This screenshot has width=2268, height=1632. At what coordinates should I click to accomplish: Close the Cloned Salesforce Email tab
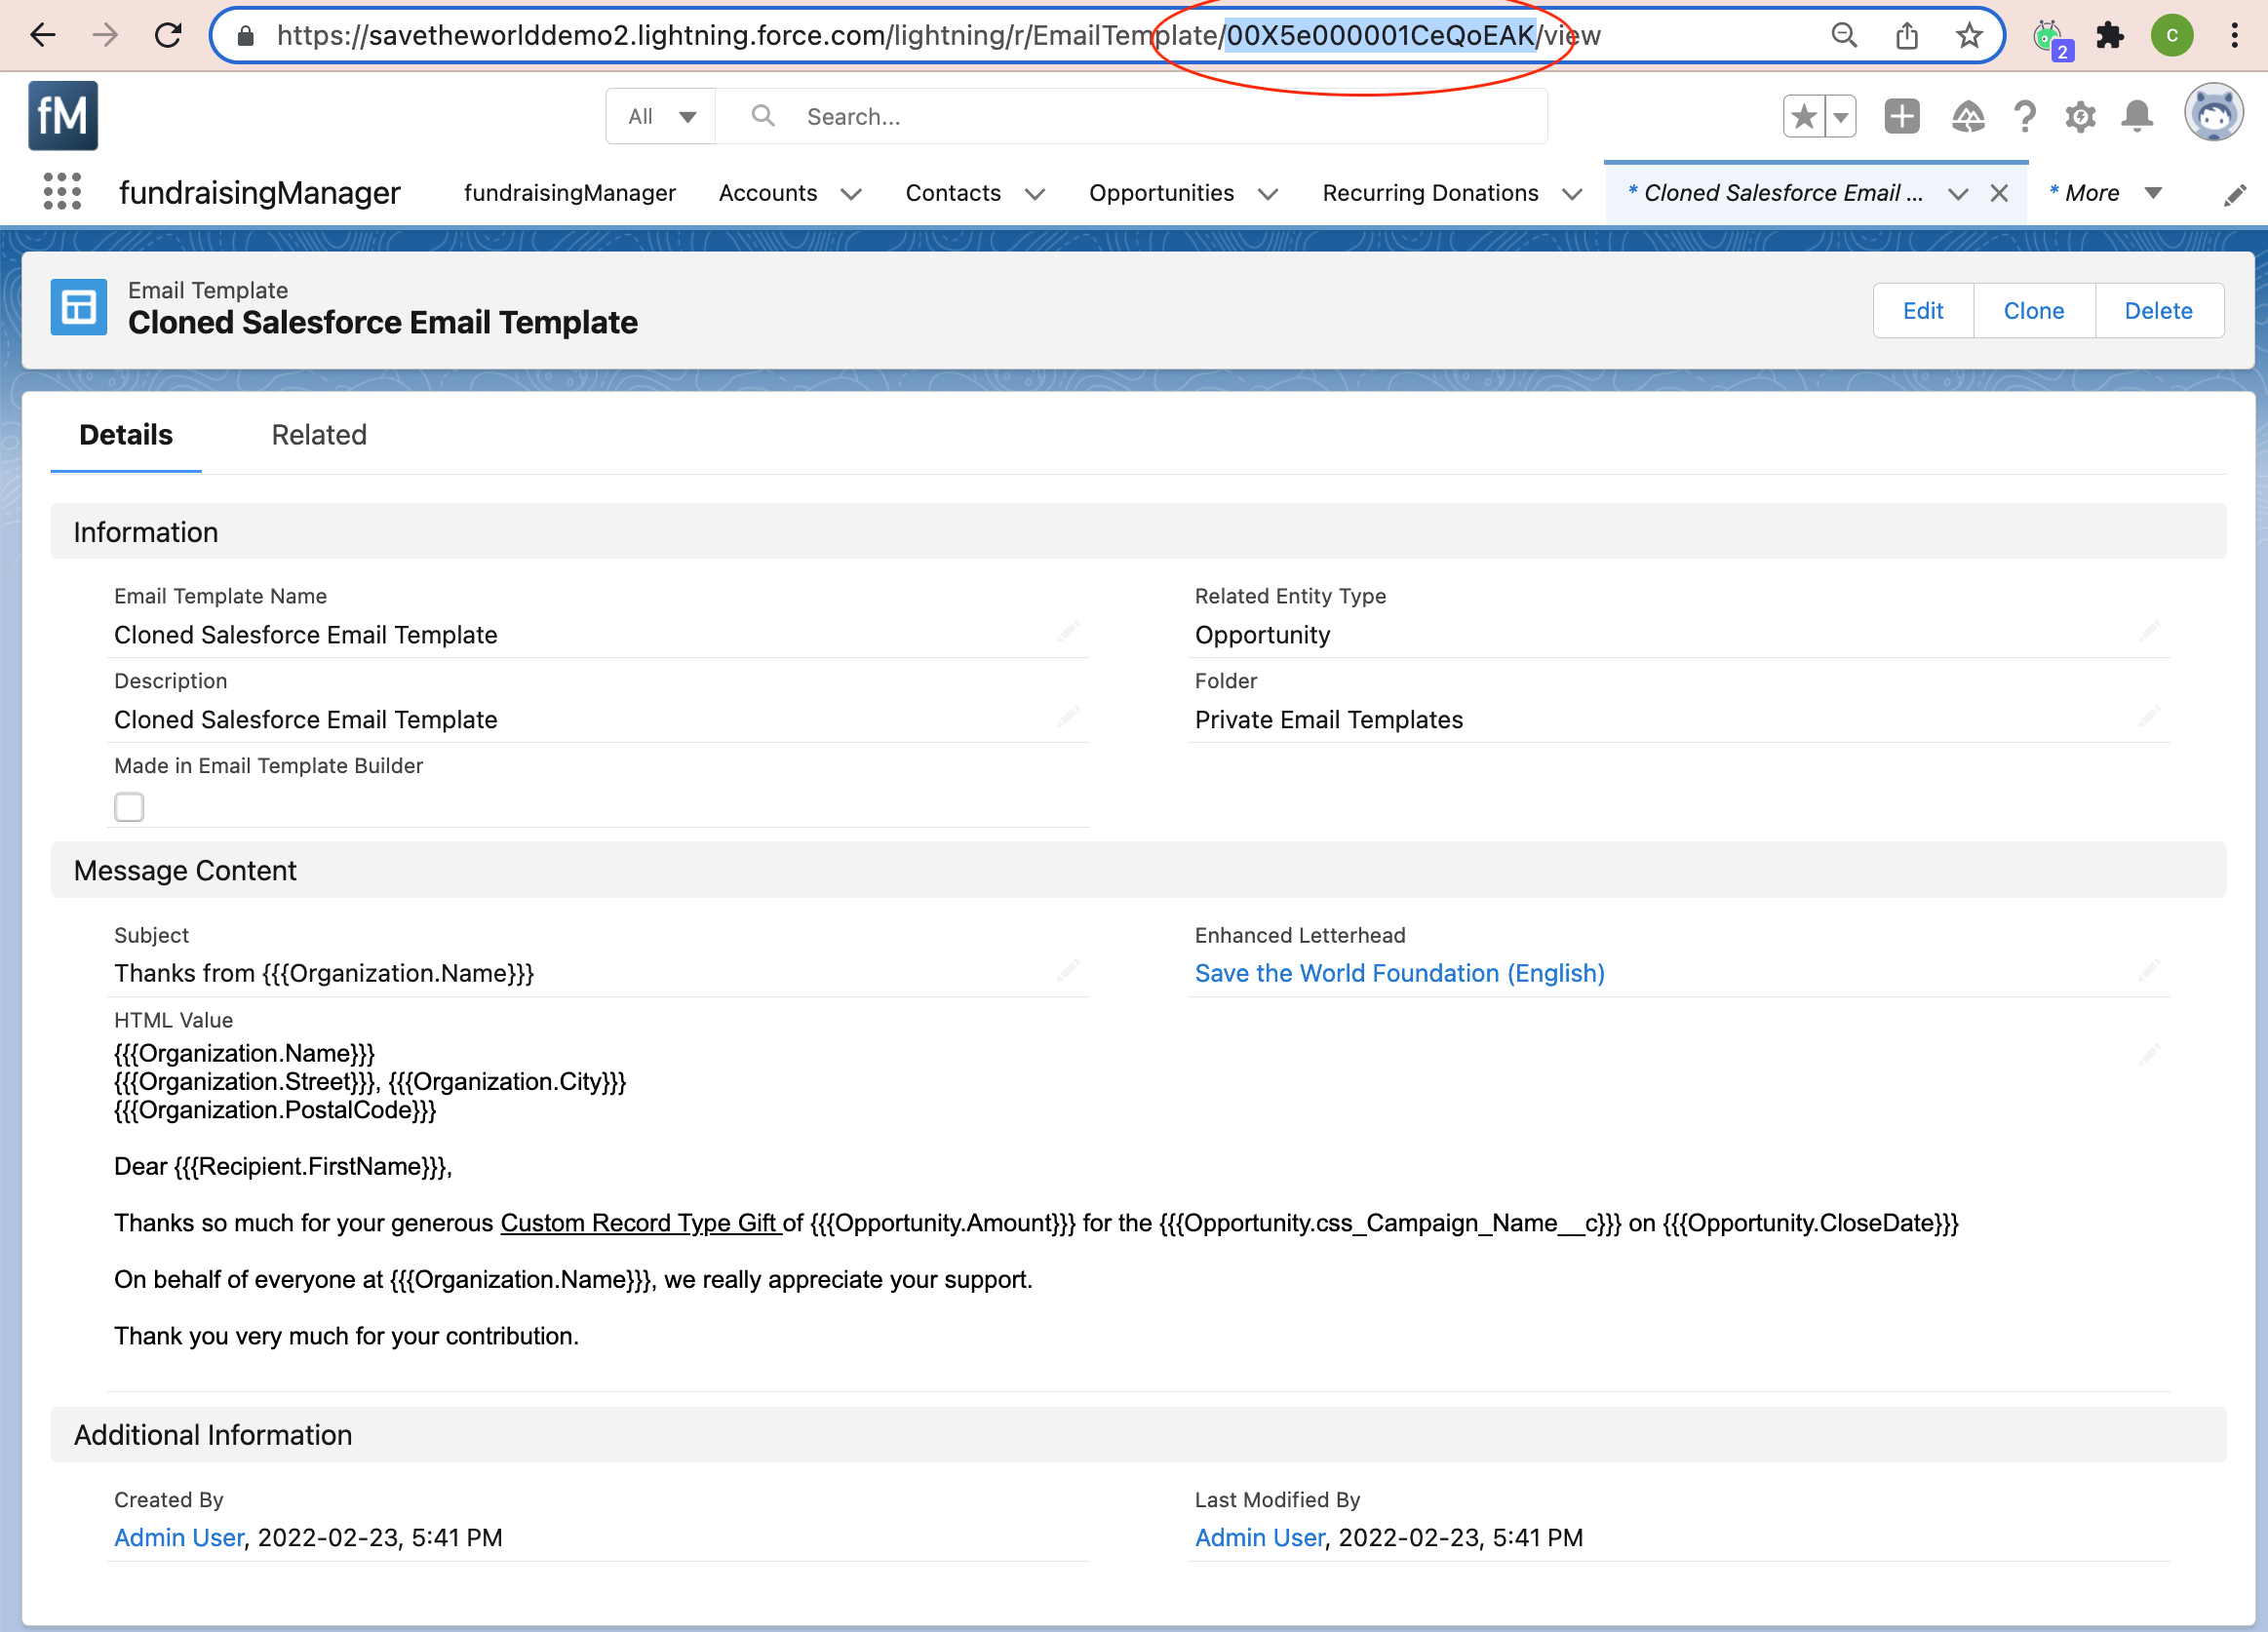[x=1999, y=193]
